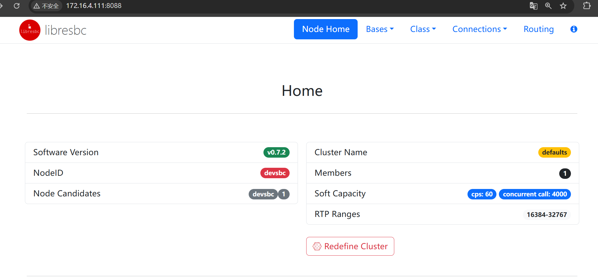Open the browser extensions puzzle icon

click(x=587, y=6)
